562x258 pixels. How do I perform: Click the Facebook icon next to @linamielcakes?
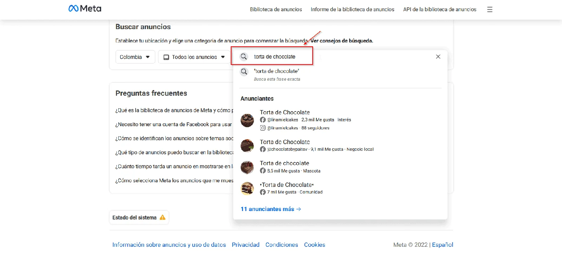pyautogui.click(x=263, y=120)
